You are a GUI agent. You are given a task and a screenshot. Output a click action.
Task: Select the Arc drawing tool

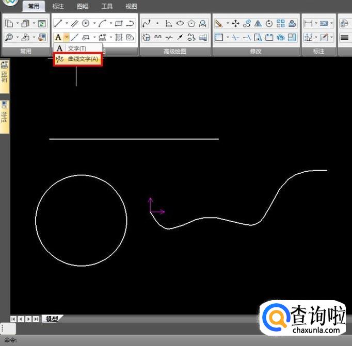(102, 24)
